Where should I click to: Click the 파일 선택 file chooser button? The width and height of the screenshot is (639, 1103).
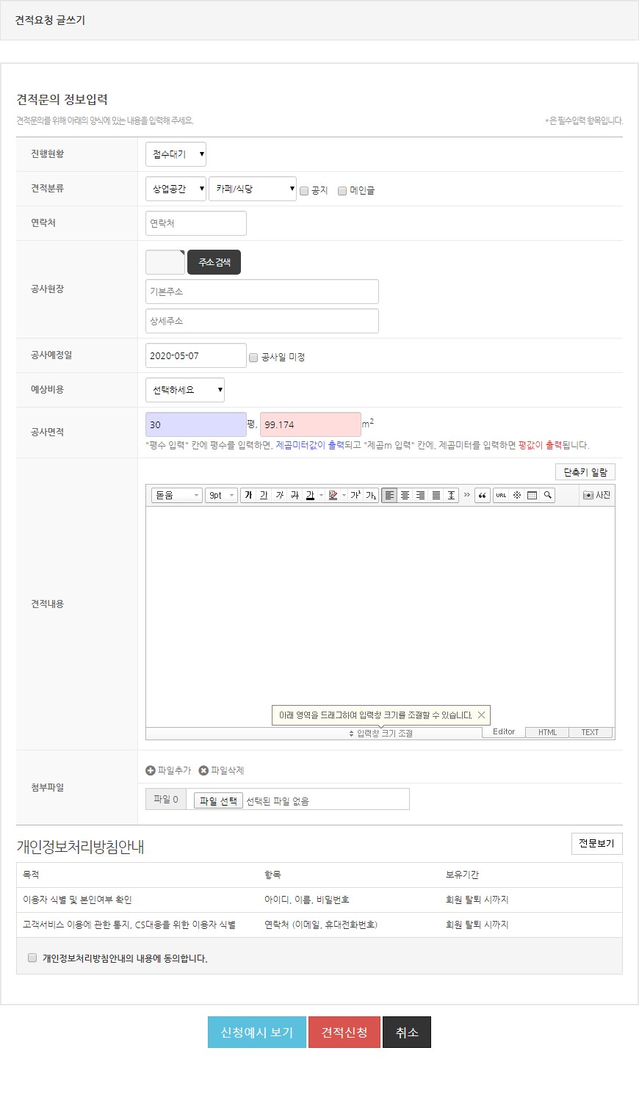point(218,800)
